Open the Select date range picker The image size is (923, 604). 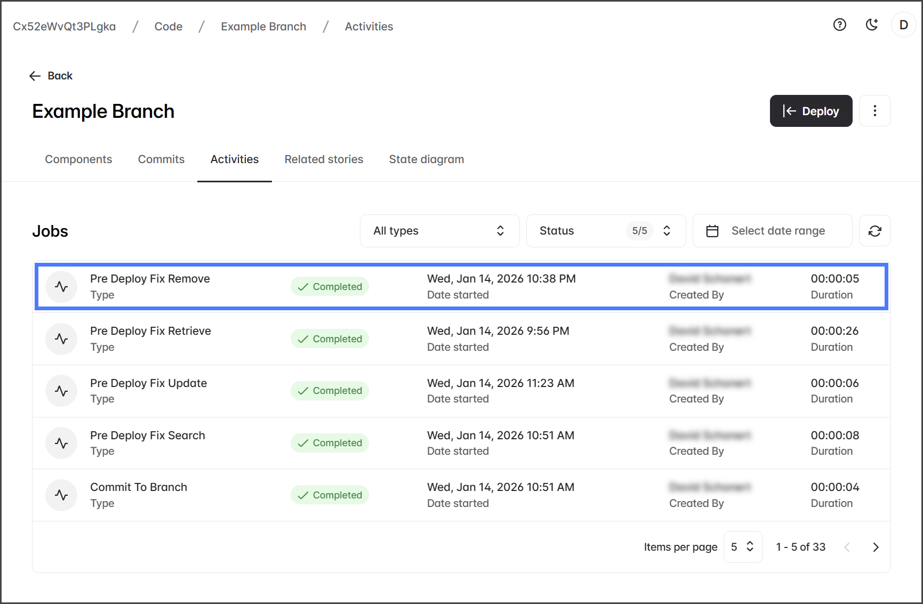[x=772, y=231]
